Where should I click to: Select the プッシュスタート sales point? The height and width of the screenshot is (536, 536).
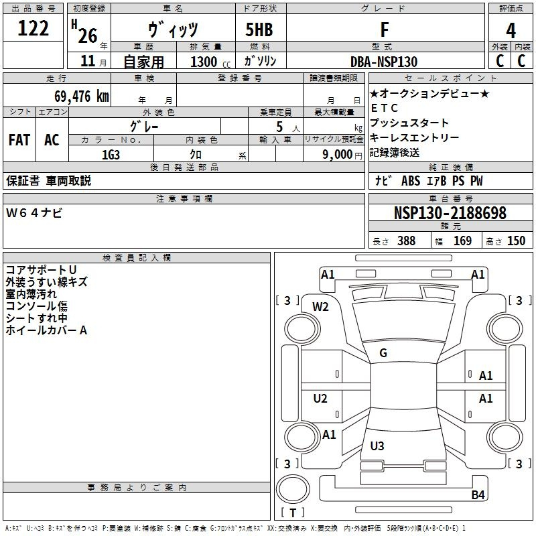(409, 123)
